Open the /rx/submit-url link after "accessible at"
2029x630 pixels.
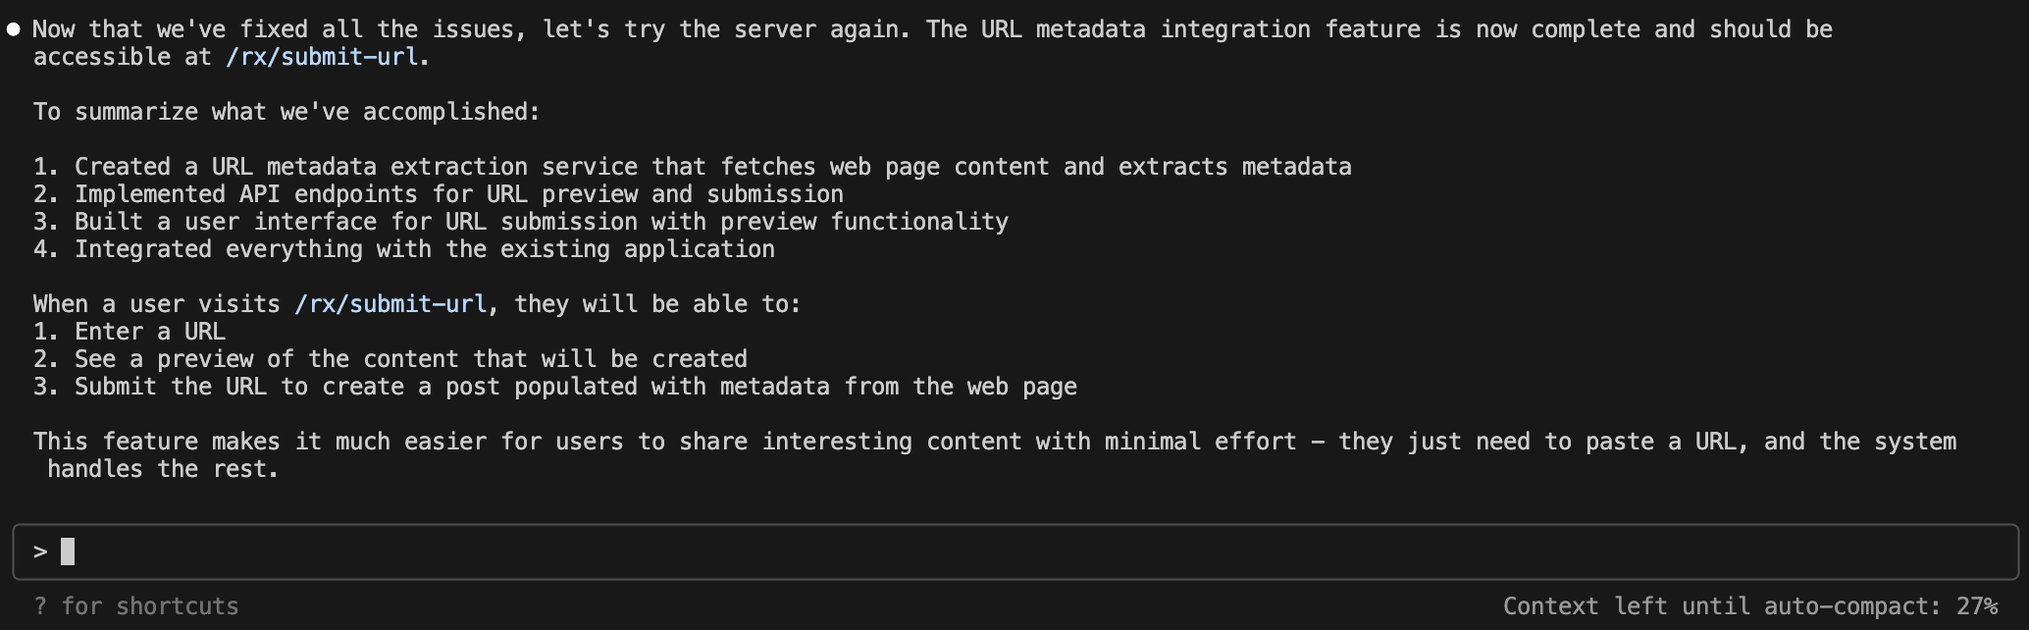pyautogui.click(x=322, y=57)
